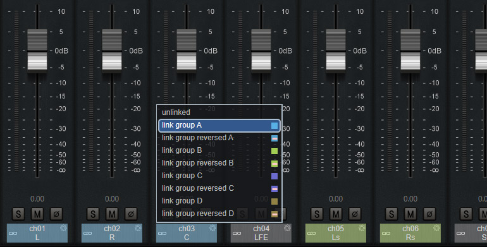The height and width of the screenshot is (247, 487).
Task: Open settings gear on ch02 R
Action: click(138, 228)
